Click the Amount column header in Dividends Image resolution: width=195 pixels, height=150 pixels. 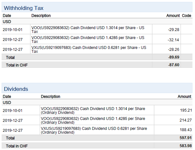pyautogui.click(x=184, y=97)
